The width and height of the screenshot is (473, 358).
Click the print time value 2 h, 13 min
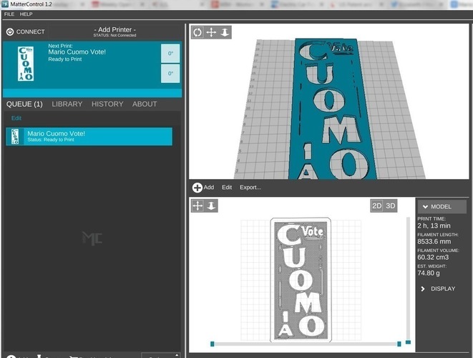click(x=434, y=226)
